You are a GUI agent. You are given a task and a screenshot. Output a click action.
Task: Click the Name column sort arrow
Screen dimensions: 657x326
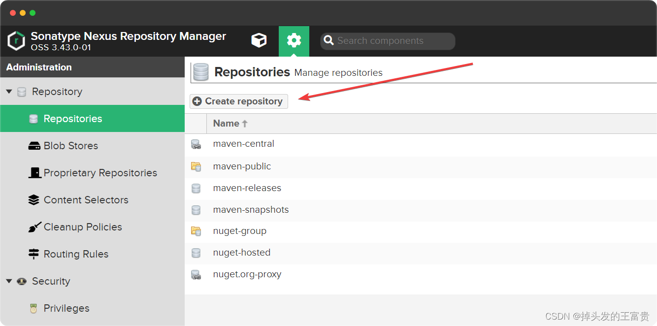245,124
